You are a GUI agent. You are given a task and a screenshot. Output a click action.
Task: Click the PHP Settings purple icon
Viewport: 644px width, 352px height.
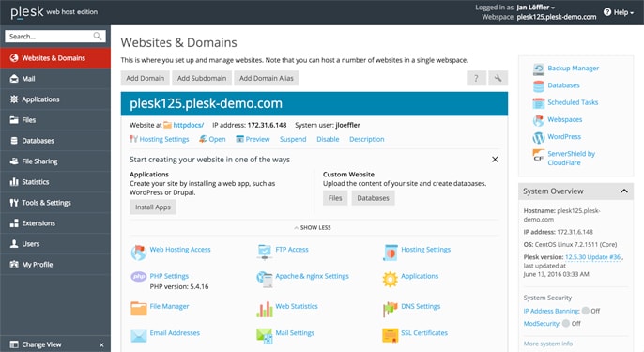point(139,276)
